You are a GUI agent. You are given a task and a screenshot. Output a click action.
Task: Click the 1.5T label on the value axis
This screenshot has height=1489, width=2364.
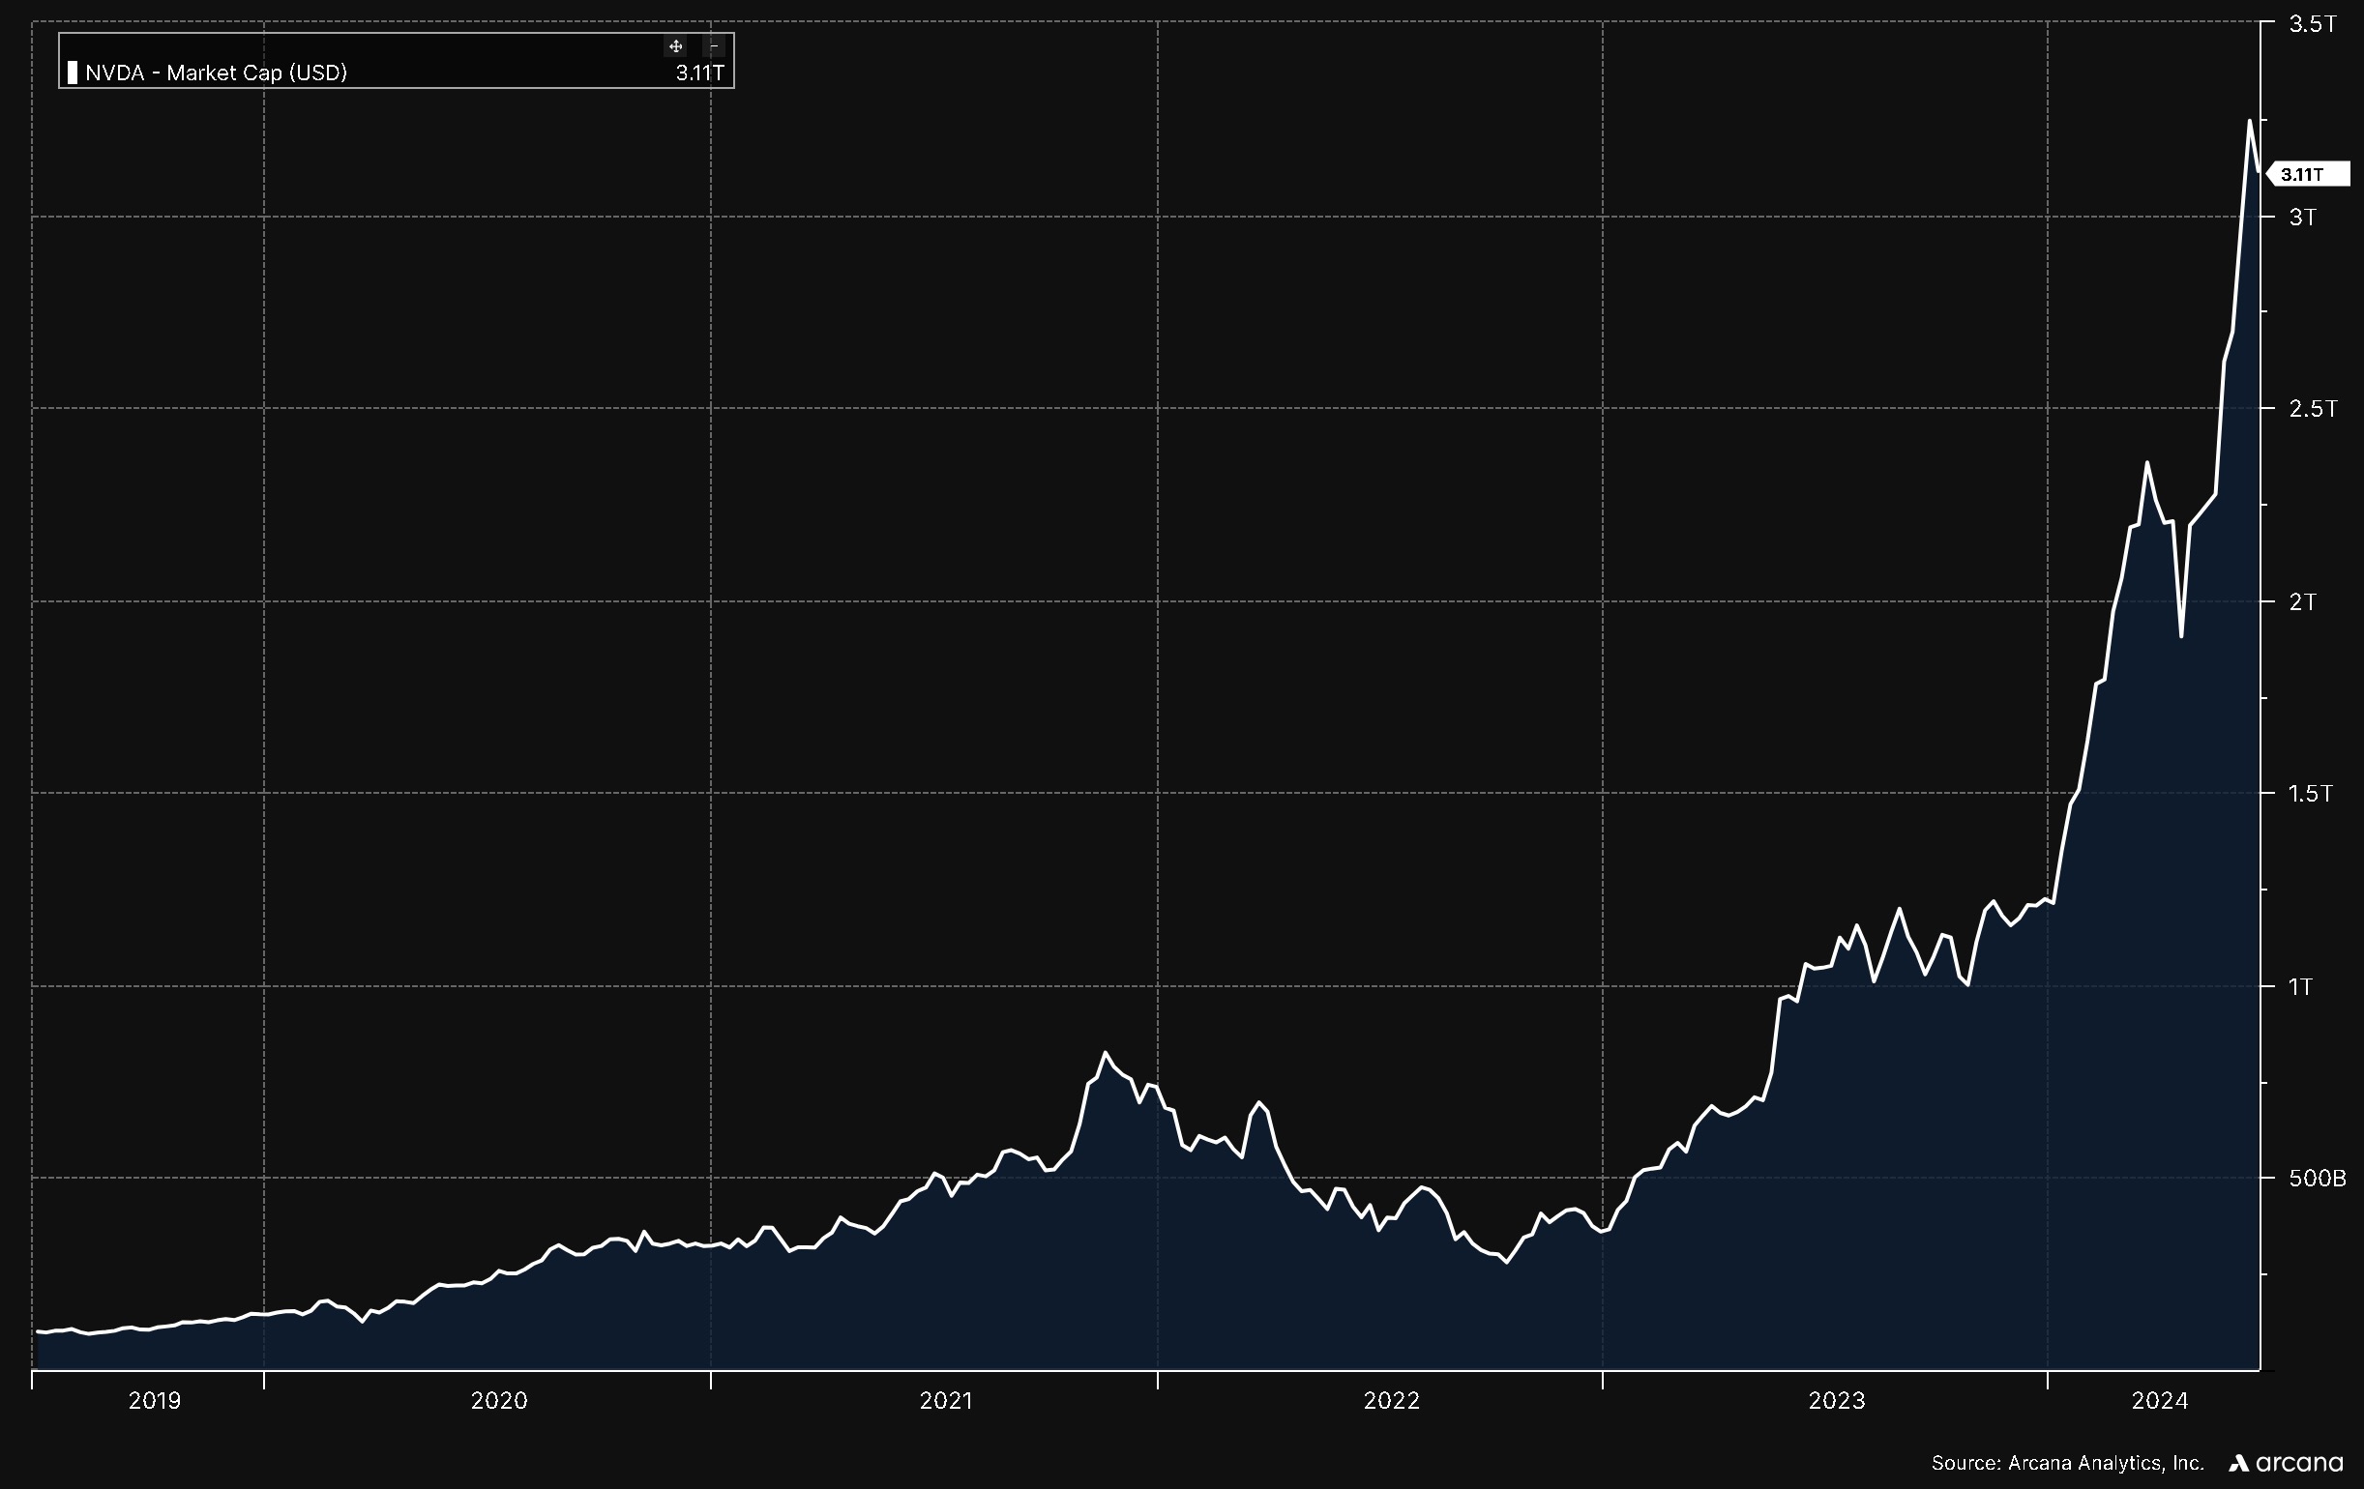point(2311,793)
